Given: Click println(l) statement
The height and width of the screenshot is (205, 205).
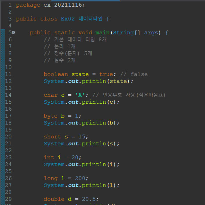Looking at the screenshot, I should (x=82, y=185).
